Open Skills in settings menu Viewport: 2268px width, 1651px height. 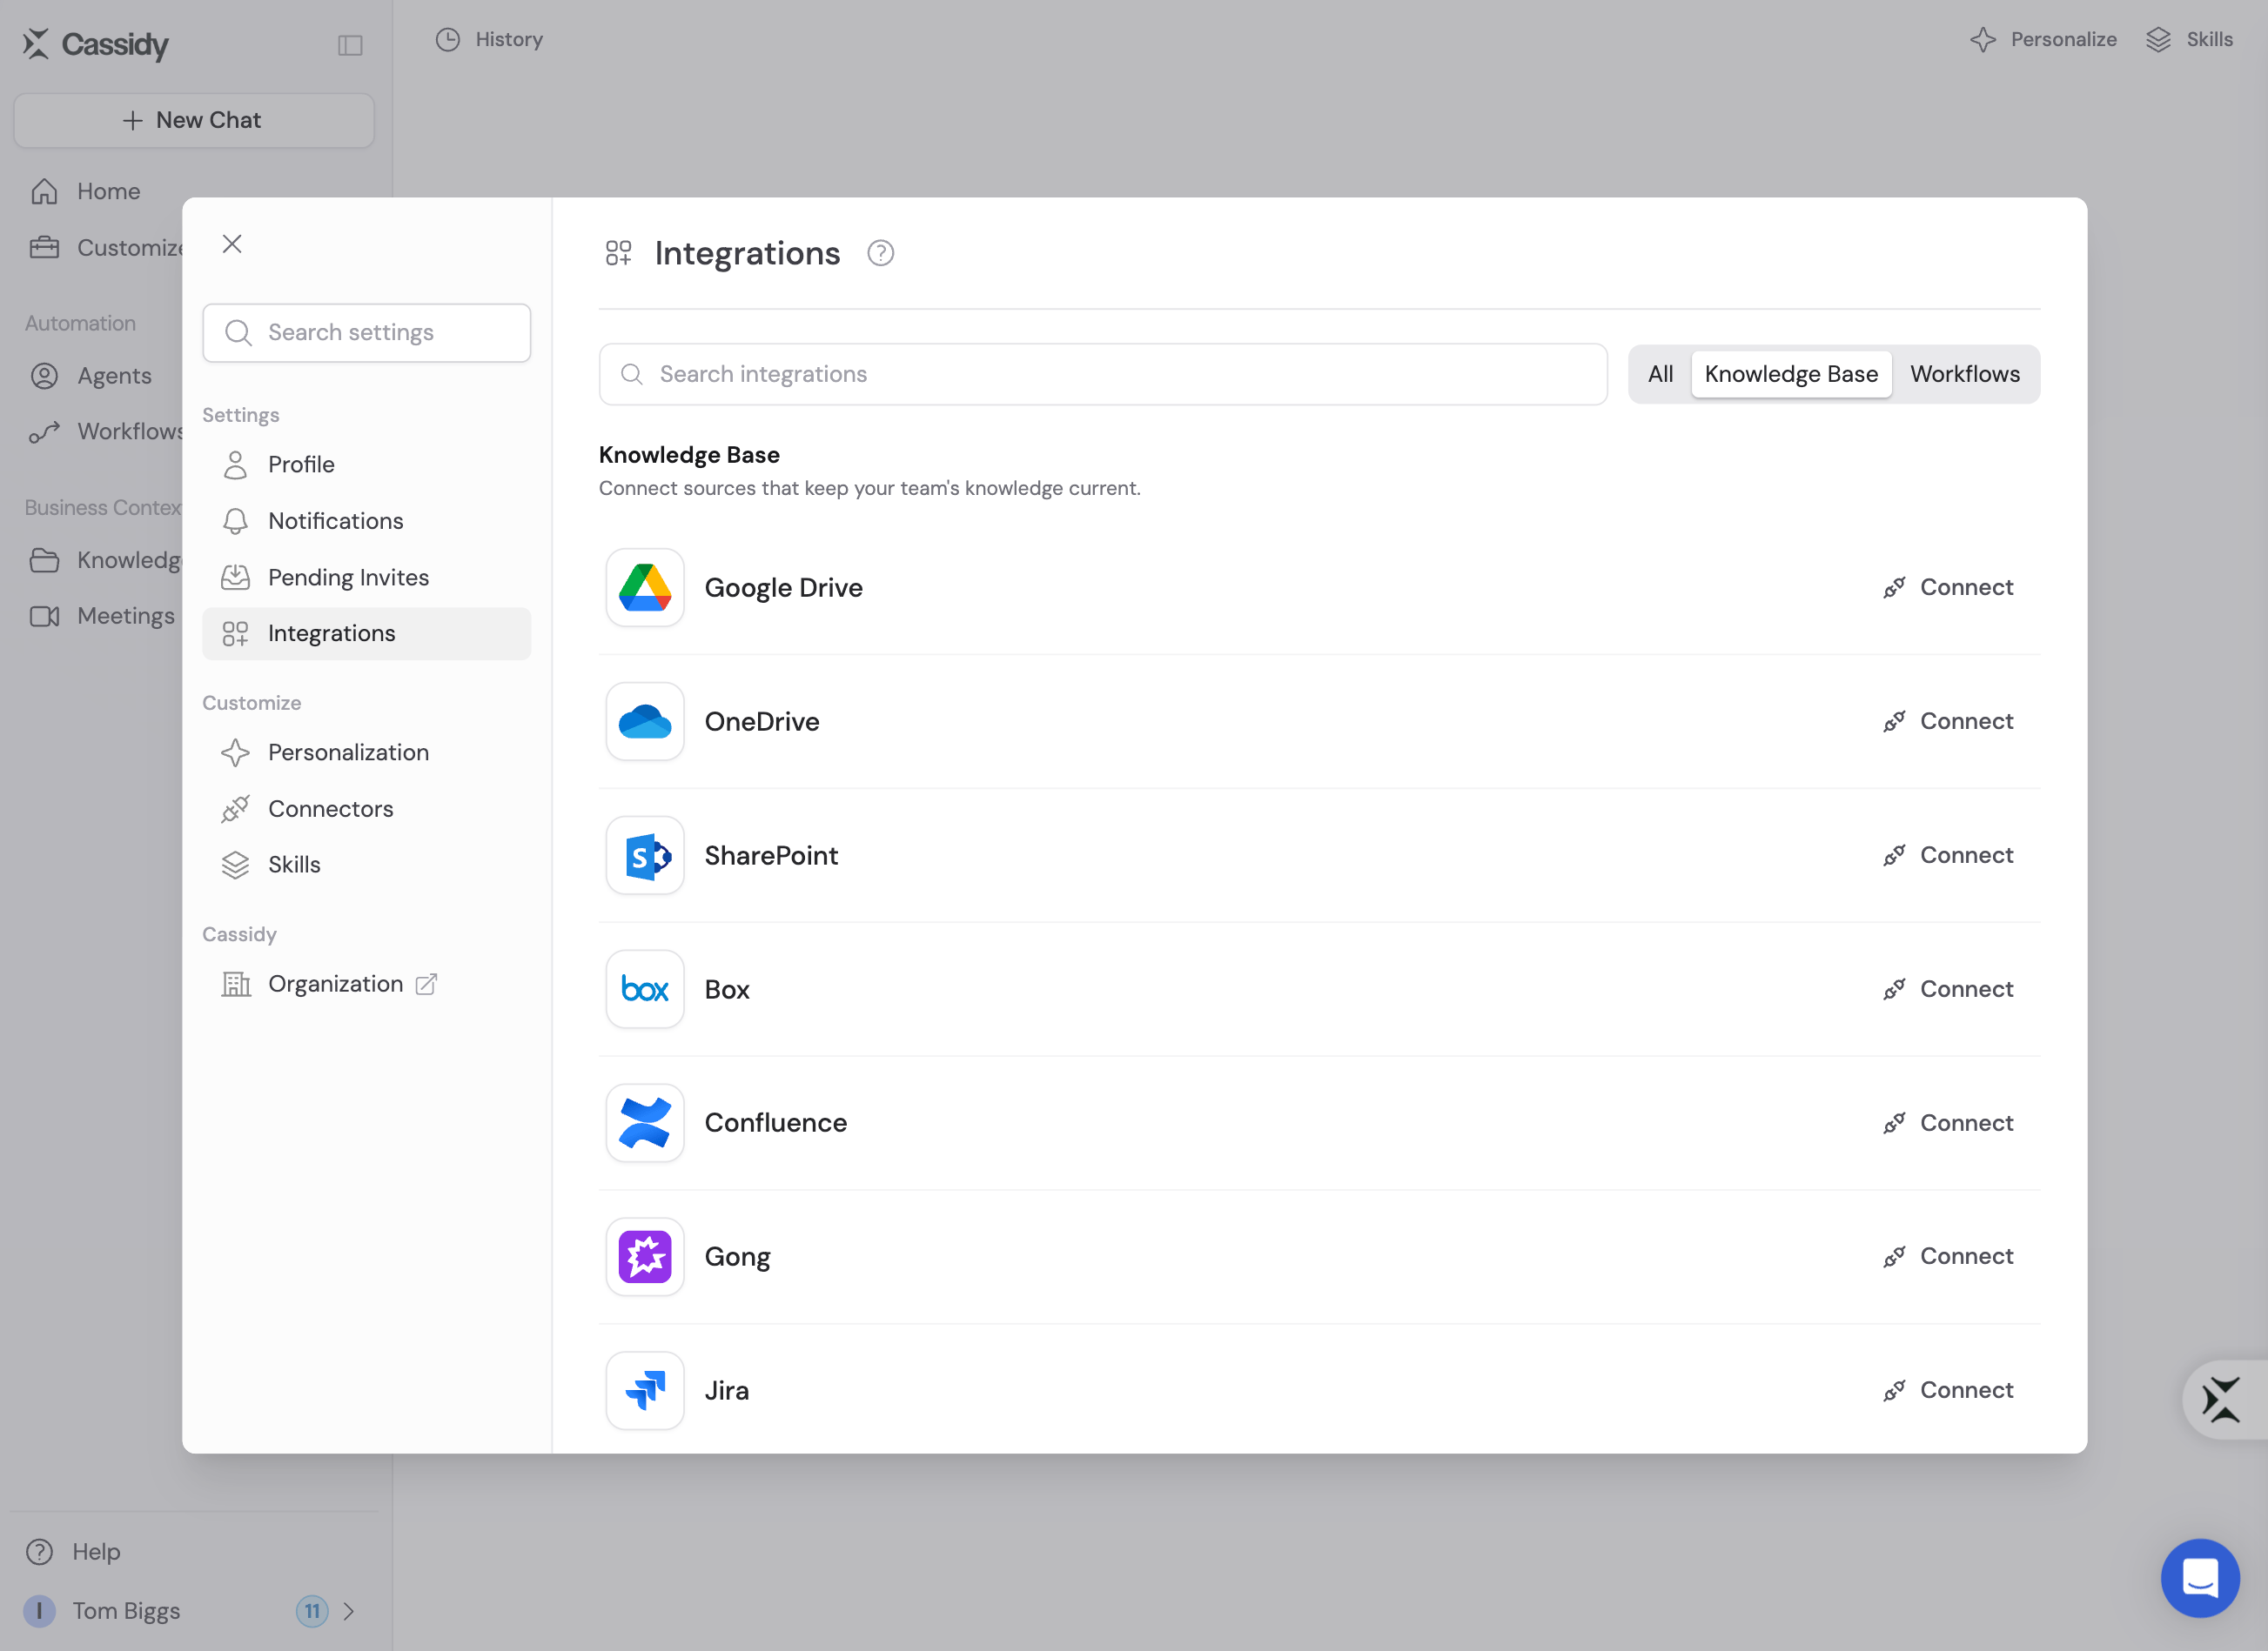pos(366,865)
